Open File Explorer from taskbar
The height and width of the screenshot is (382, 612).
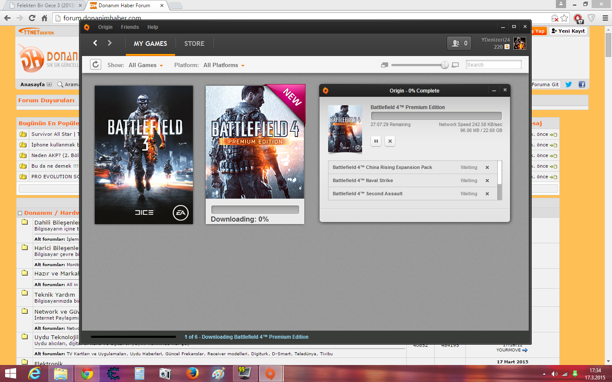pos(60,374)
